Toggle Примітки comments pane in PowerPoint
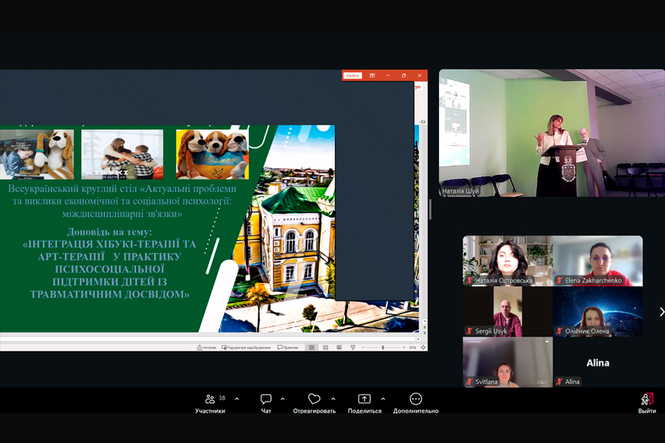 (x=287, y=348)
